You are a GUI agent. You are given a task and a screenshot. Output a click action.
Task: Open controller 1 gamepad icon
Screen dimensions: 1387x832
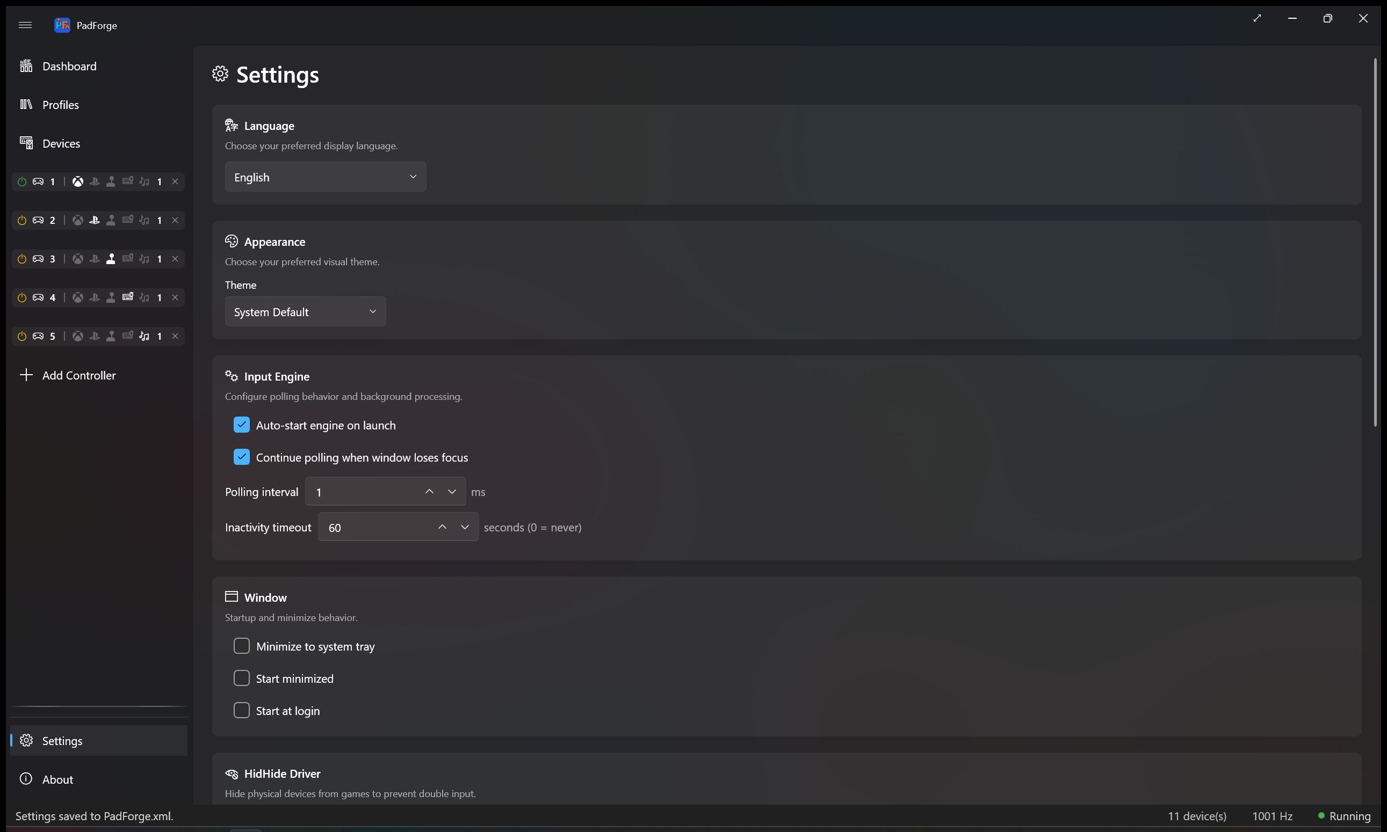tap(38, 181)
